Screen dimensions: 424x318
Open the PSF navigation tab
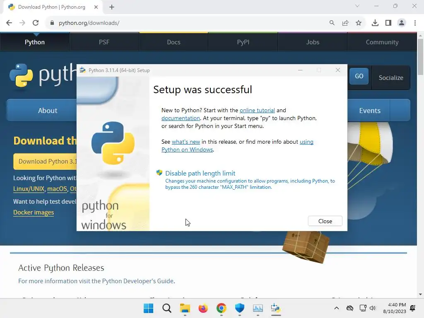click(104, 42)
